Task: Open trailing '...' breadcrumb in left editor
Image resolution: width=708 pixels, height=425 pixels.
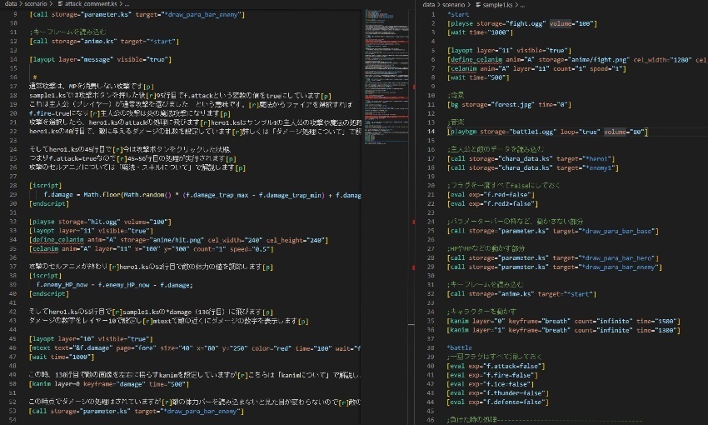Action: tap(127, 3)
